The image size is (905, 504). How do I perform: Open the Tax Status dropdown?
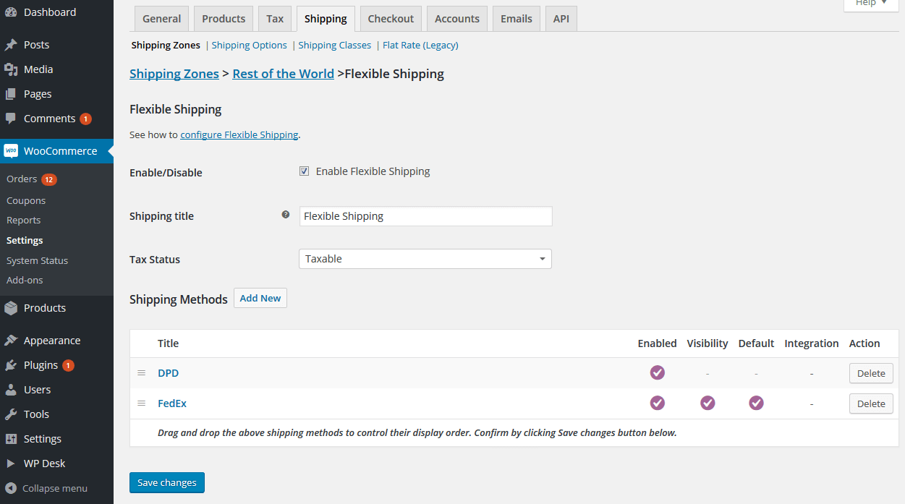point(425,259)
